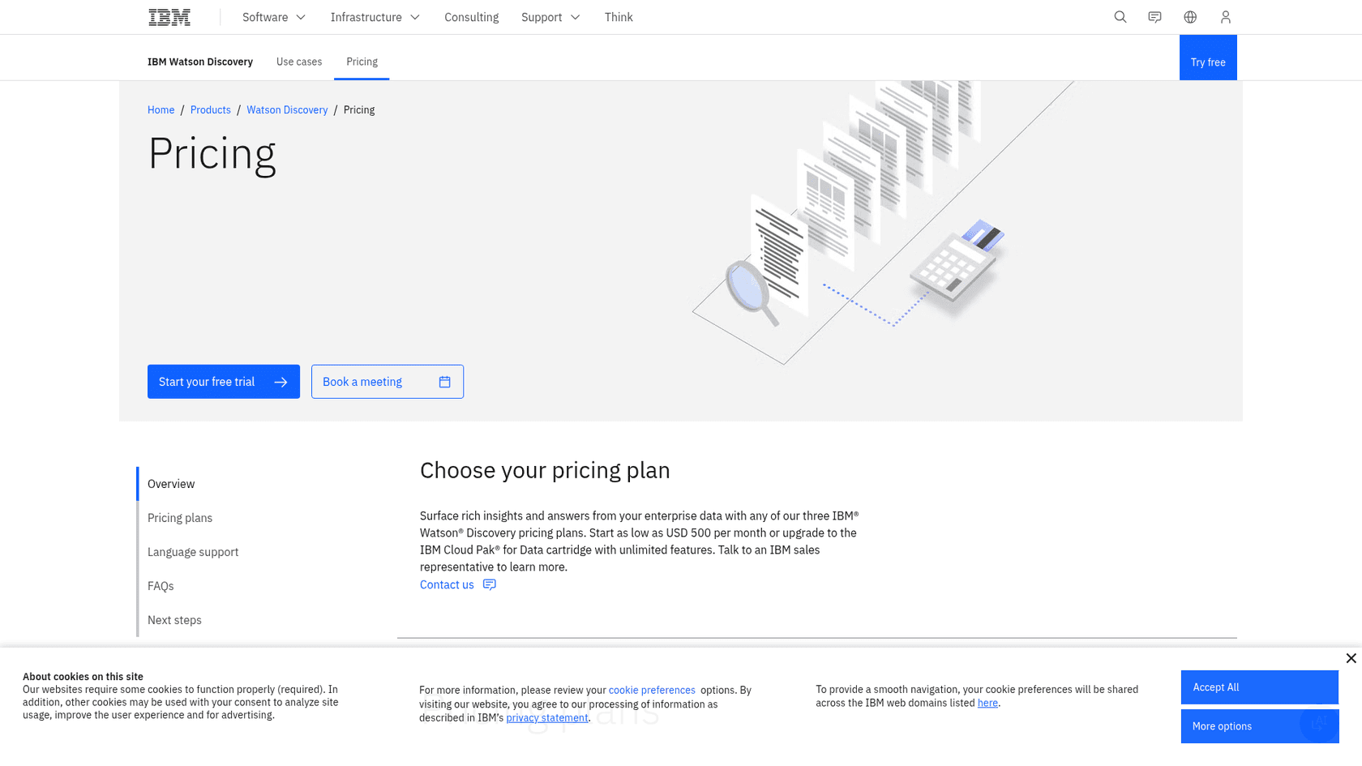
Task: Go to Watson Discovery breadcrumb
Action: [287, 110]
